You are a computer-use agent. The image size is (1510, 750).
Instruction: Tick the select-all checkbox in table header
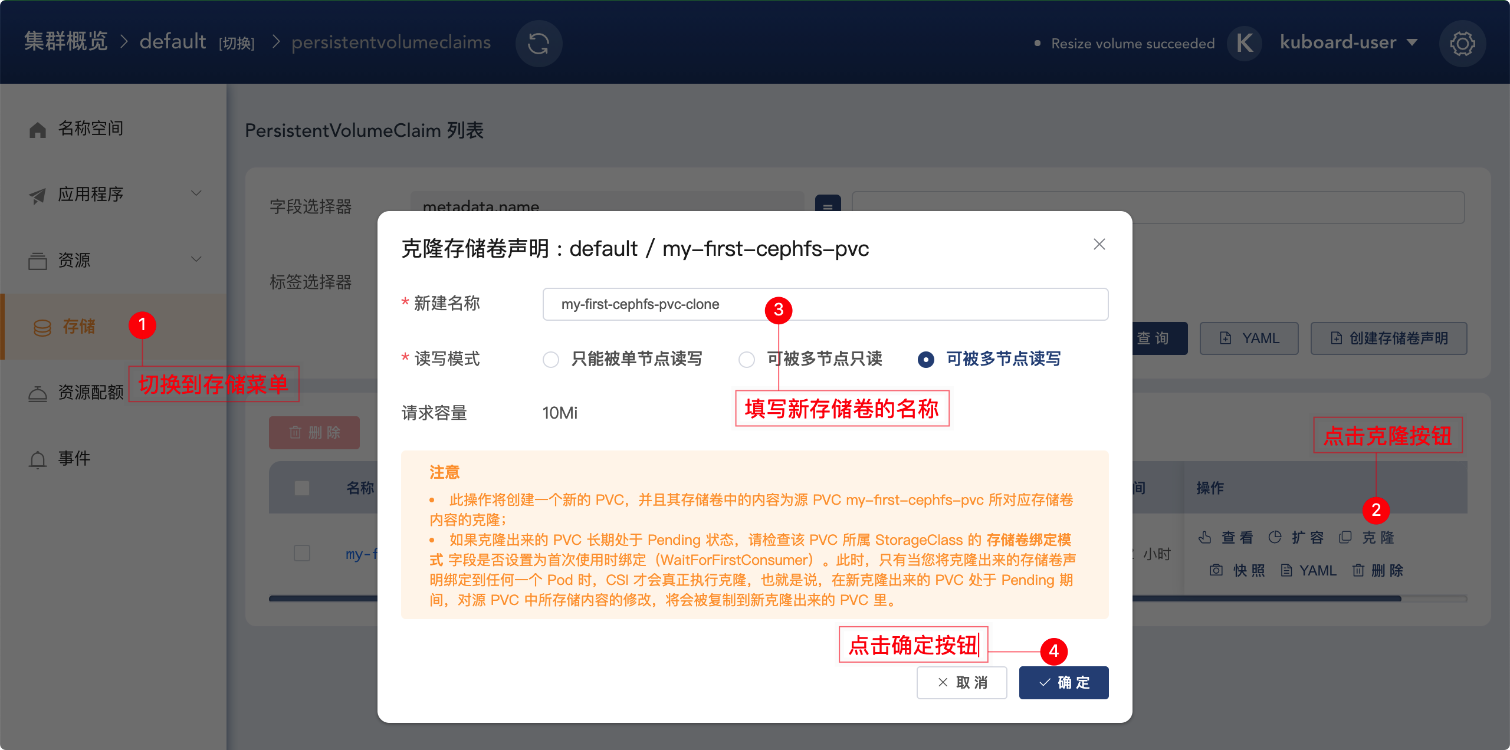[302, 488]
